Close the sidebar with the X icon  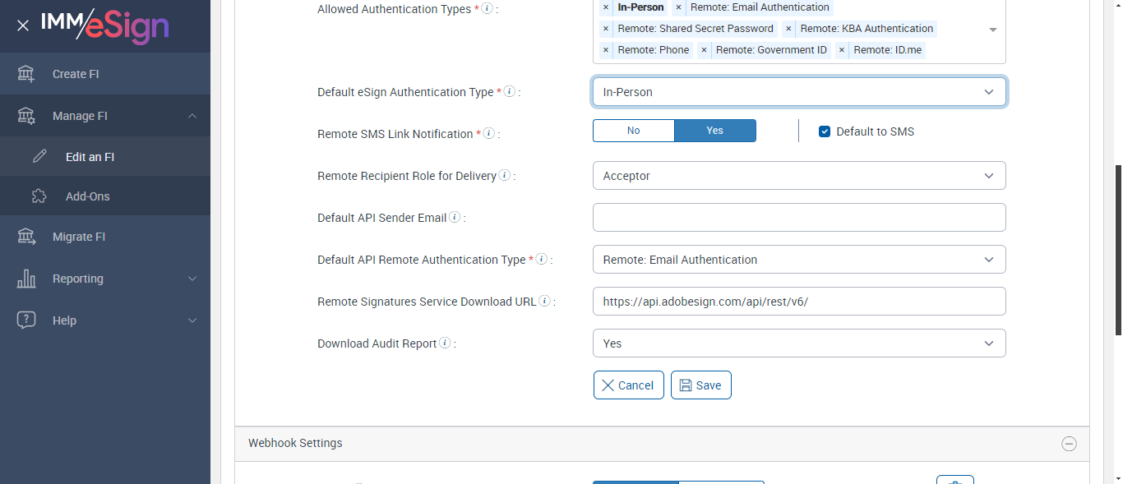pos(23,25)
